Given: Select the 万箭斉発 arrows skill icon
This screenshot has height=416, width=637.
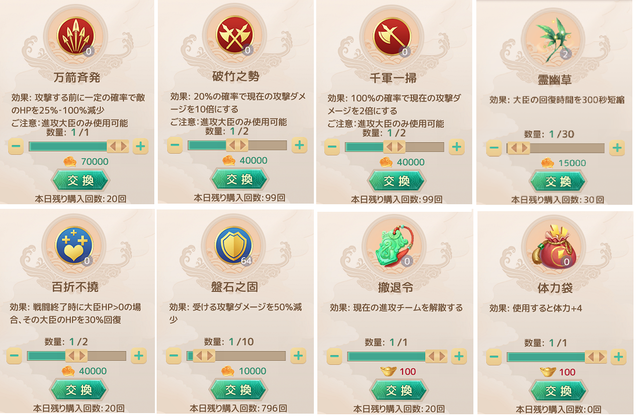Looking at the screenshot, I should (x=75, y=37).
